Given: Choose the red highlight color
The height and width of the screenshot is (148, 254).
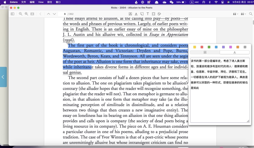Looking at the screenshot, I should point(202,47).
